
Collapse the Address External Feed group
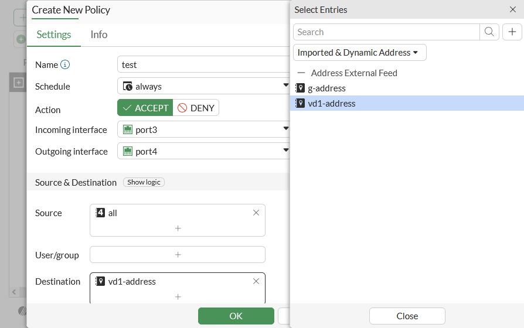[301, 73]
